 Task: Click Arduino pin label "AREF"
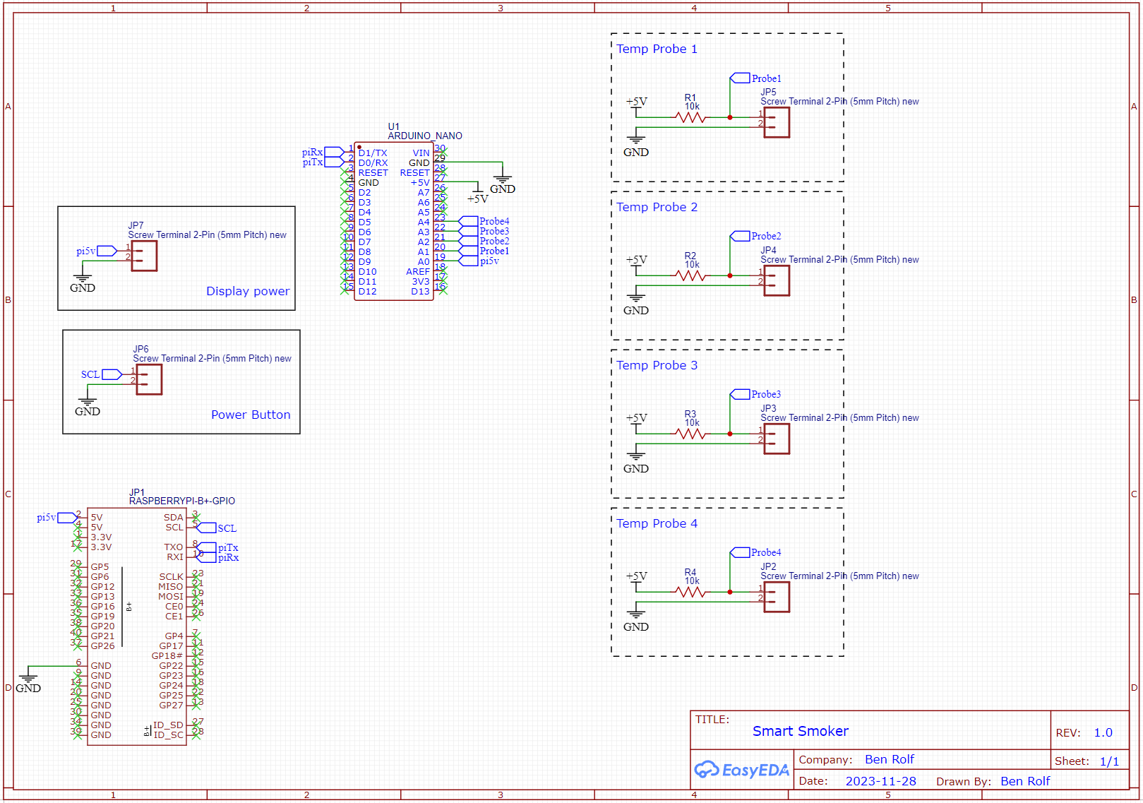417,271
